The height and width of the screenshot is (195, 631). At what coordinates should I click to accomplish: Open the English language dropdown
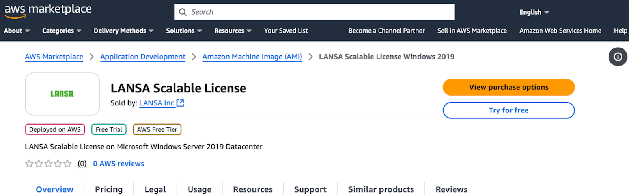coord(534,12)
